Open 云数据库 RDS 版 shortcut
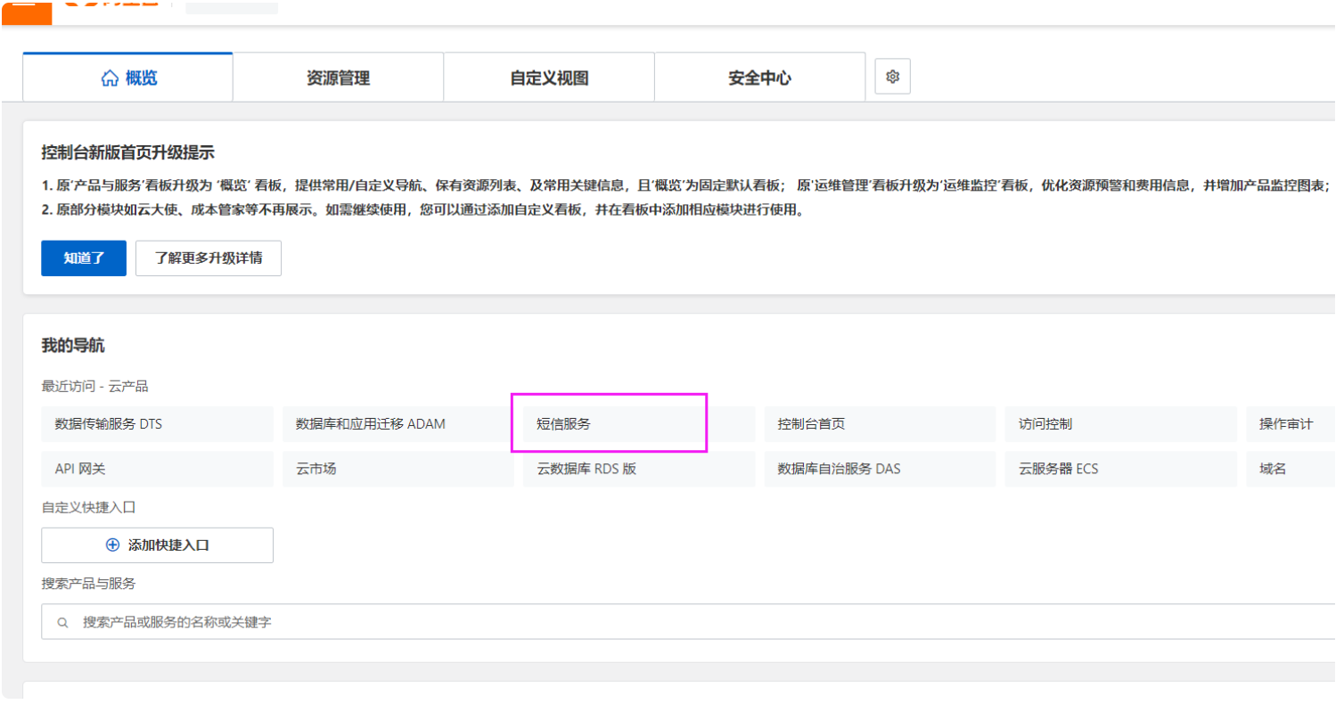Viewport: 1344px width, 704px height. 639,469
